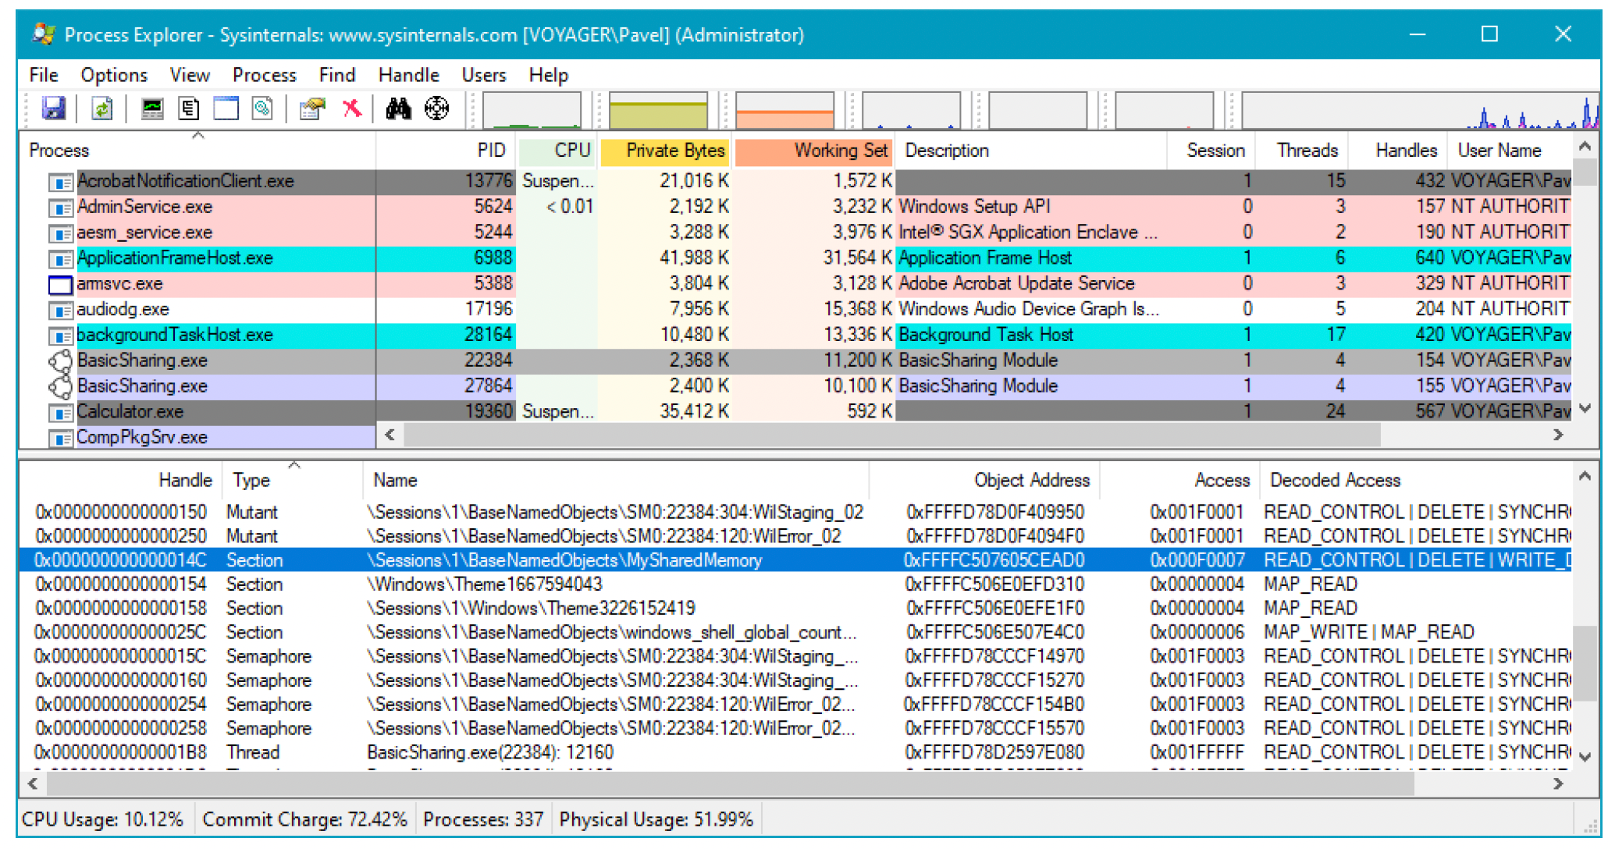Click the process list scroll-up arrow

pos(1585,146)
